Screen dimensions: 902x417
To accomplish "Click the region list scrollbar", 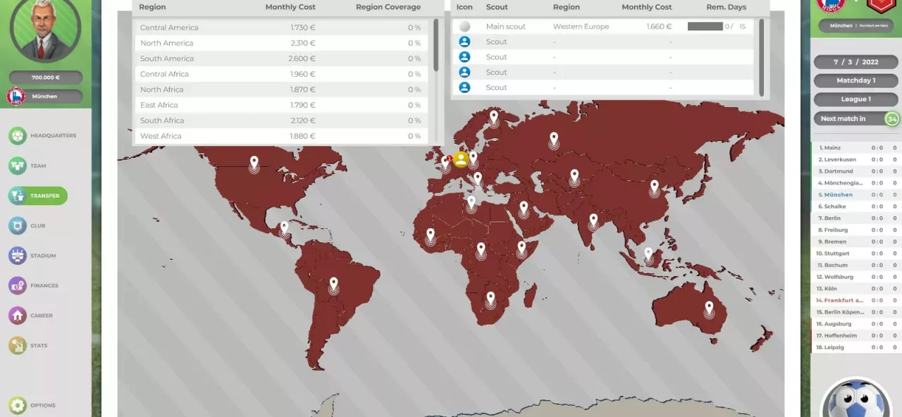I will point(436,45).
